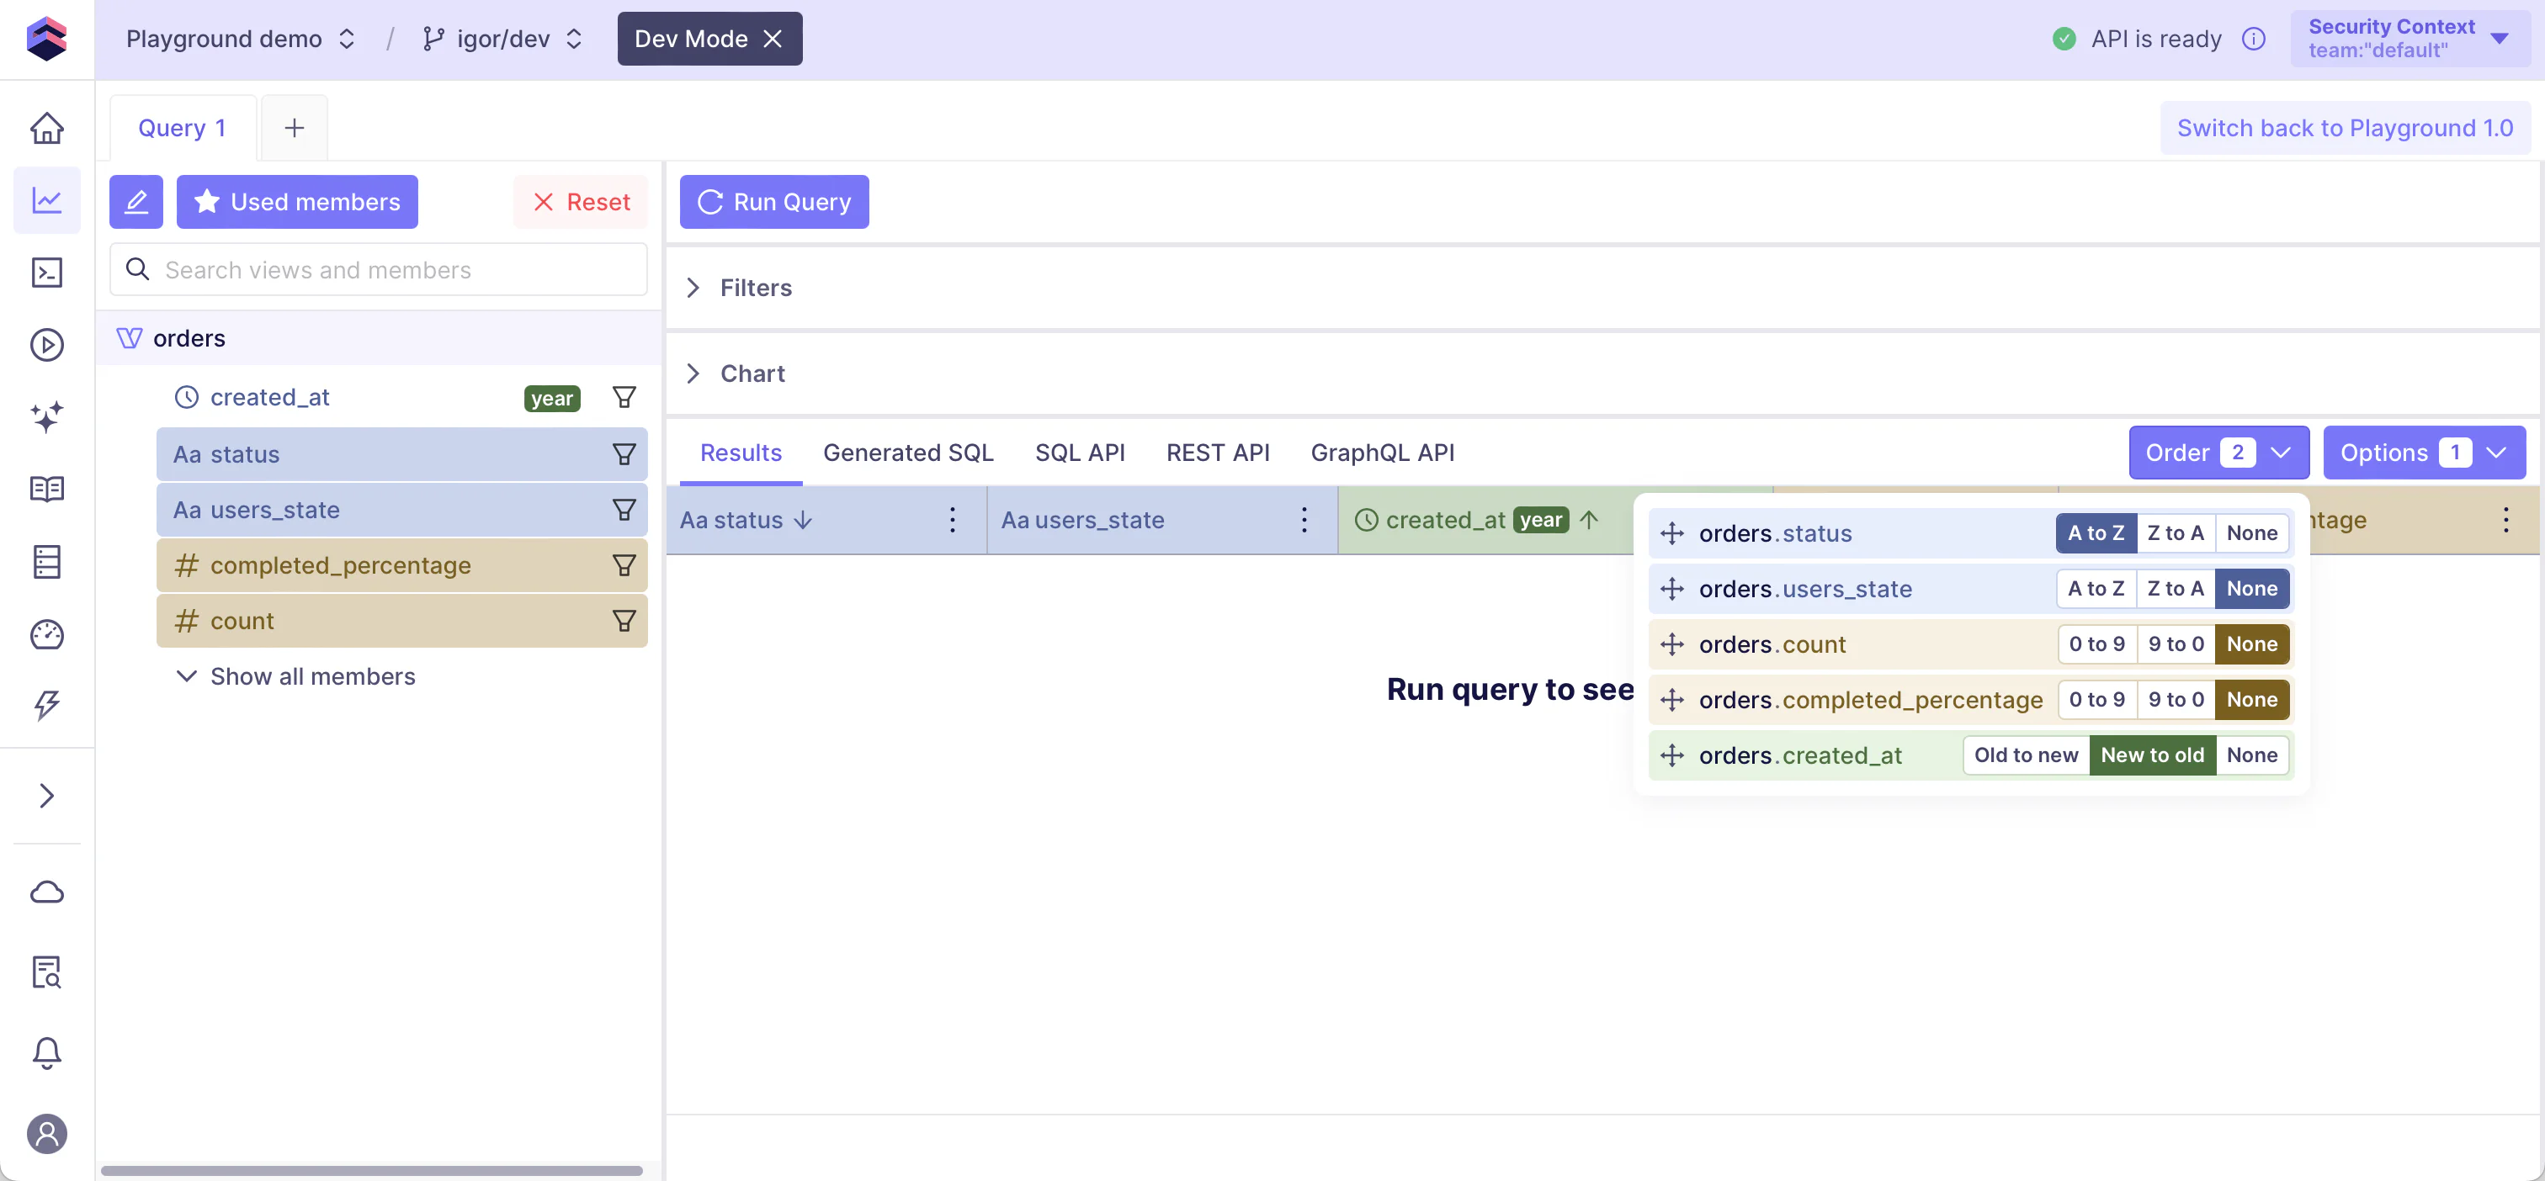
Task: Set orders.count sort to 0 to 9
Action: pyautogui.click(x=2096, y=643)
